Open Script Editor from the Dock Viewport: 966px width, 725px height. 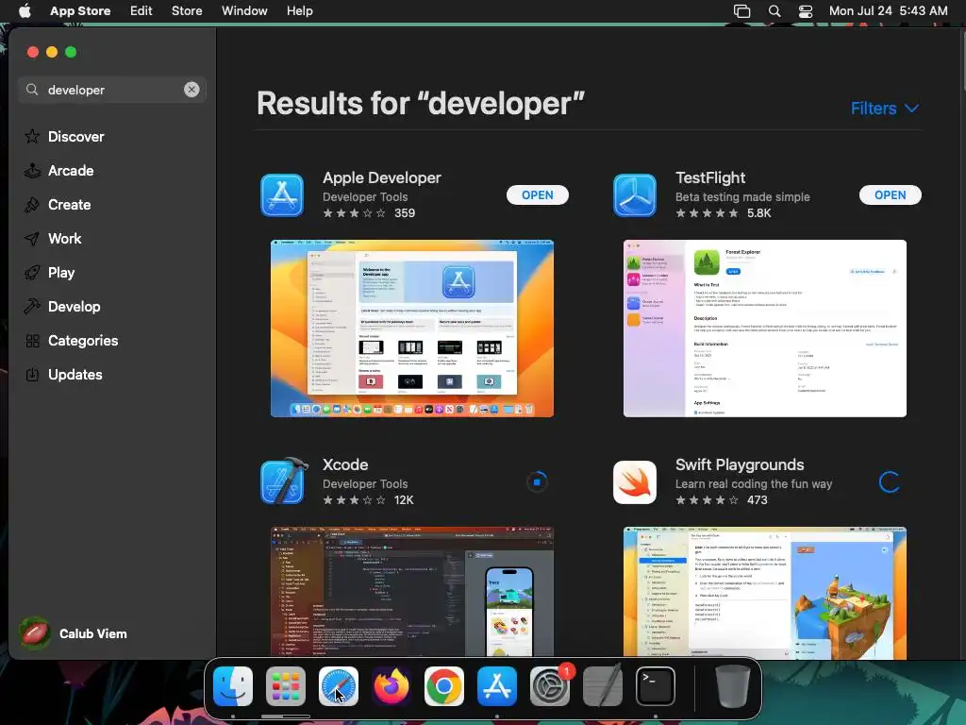click(x=603, y=686)
